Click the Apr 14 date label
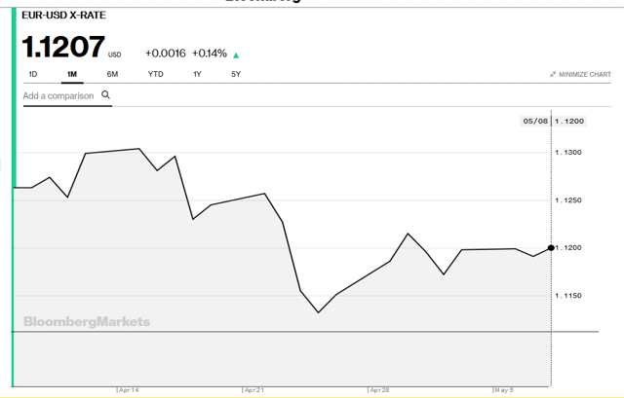624x398 pixels. click(129, 390)
